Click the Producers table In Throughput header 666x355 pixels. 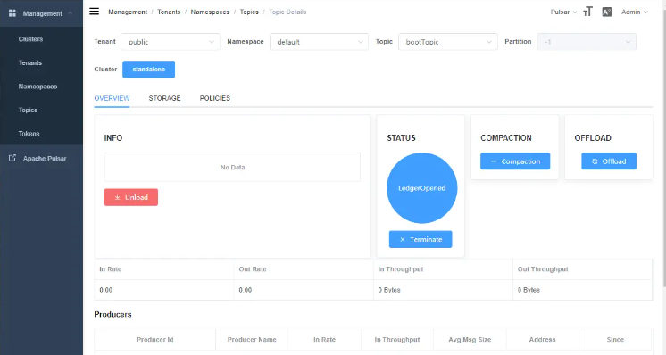pos(397,339)
